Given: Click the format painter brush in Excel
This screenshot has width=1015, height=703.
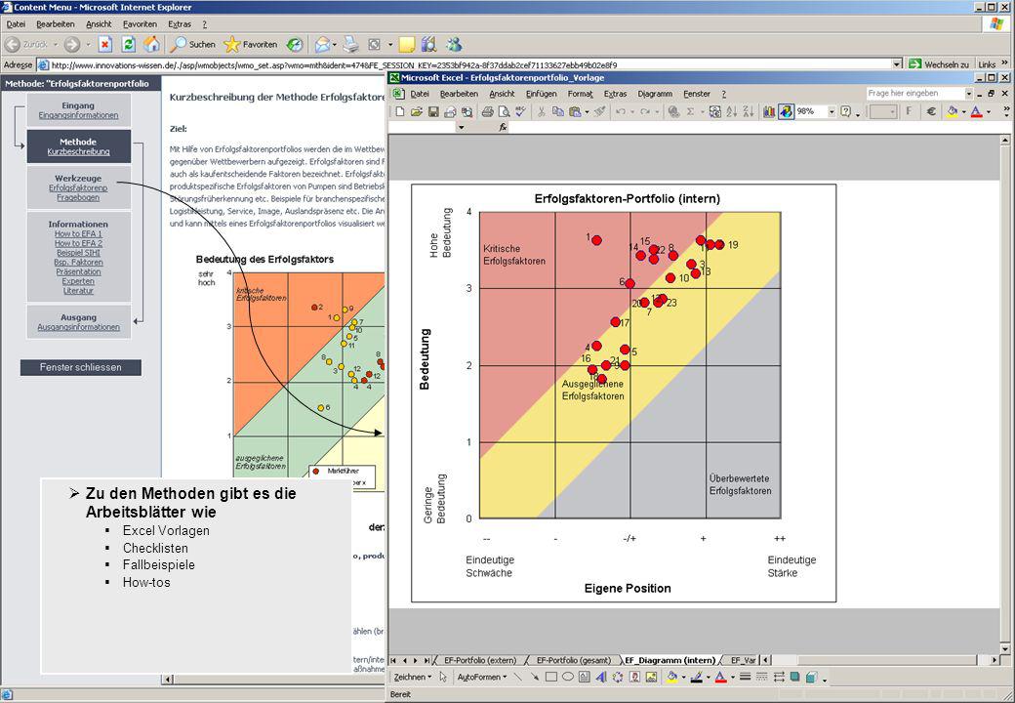Looking at the screenshot, I should (600, 111).
